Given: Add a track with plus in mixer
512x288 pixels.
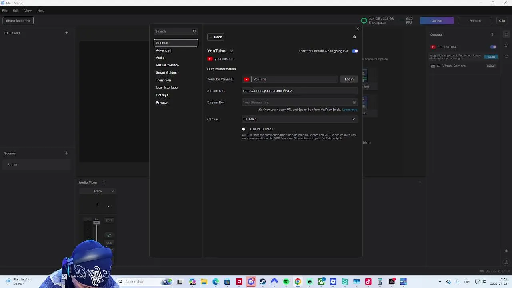Looking at the screenshot, I should [98, 204].
